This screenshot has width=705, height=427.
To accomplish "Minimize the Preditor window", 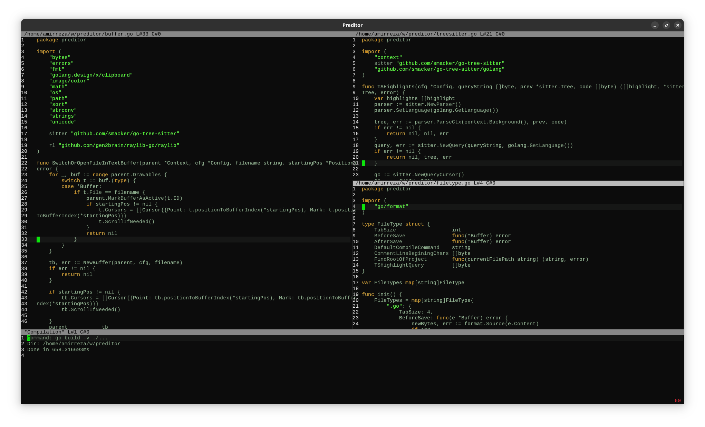I will coord(655,25).
